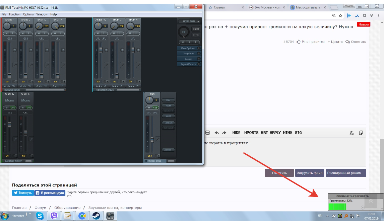
Task: Open the Options menu in TotalMix
Action: (x=28, y=14)
